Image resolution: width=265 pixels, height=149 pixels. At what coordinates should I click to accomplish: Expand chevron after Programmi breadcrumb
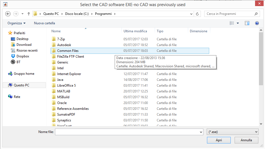point(115,14)
